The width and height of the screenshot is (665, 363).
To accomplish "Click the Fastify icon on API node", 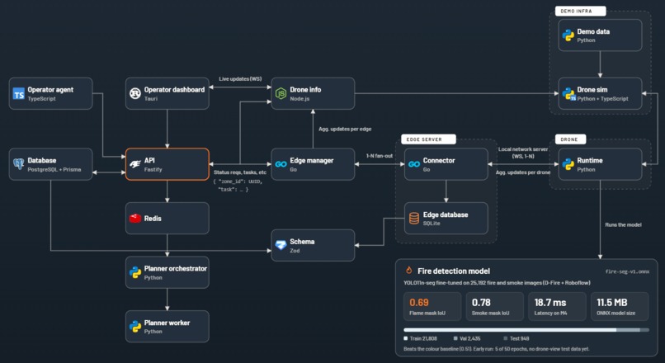I will pos(135,164).
